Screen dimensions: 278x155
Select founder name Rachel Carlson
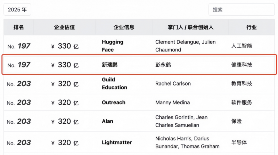[x=173, y=83]
